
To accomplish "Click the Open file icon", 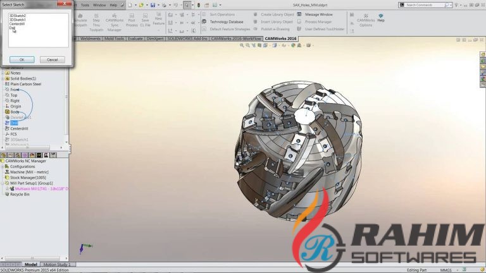I will pyautogui.click(x=141, y=5).
